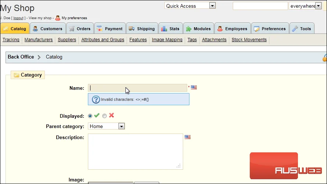
Task: Click the green checkmark icon
Action: tap(97, 115)
